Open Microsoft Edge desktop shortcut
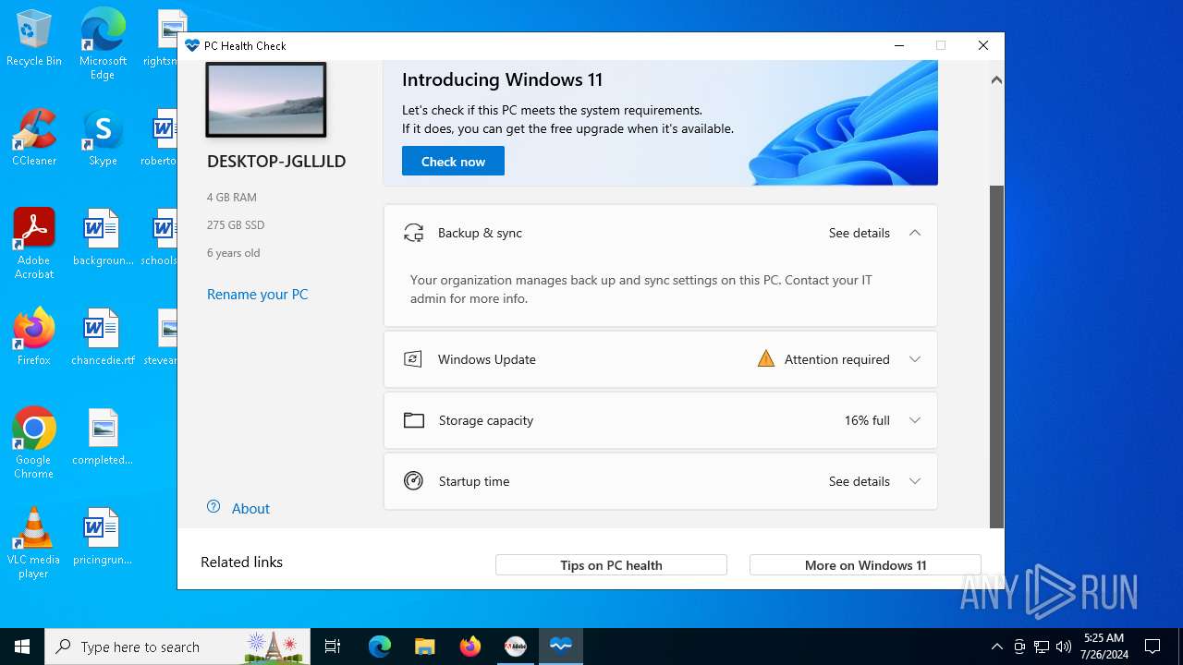The image size is (1183, 665). pyautogui.click(x=103, y=44)
